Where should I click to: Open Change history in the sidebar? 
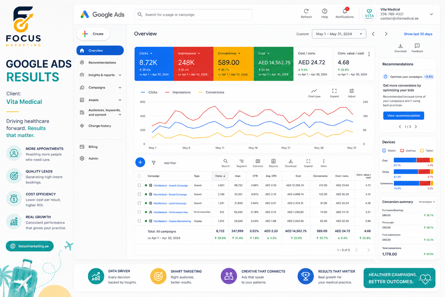coord(100,126)
